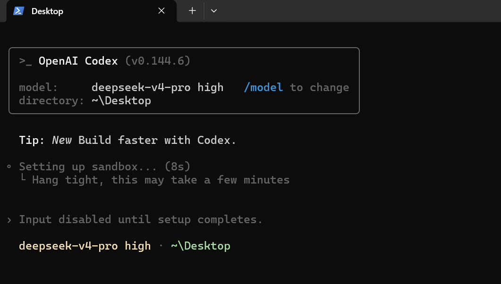Image resolution: width=501 pixels, height=284 pixels.
Task: Click the 'directory:' label in box
Action: (x=51, y=100)
